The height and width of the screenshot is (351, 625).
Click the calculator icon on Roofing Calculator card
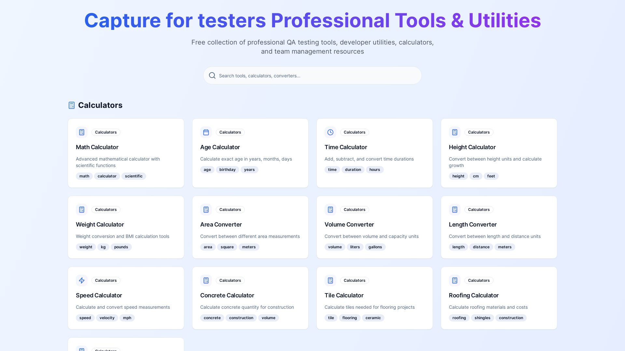(x=454, y=280)
